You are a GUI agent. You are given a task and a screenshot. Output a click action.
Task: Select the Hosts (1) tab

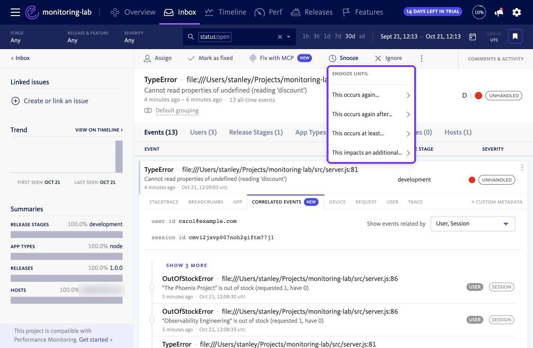coord(458,132)
